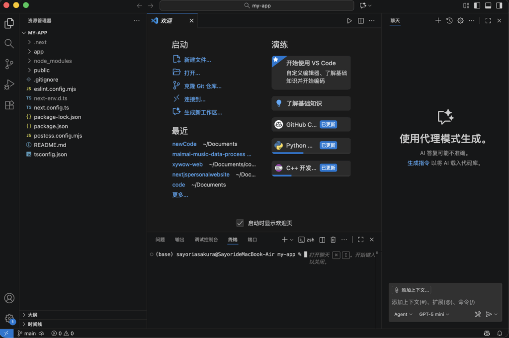Click the send arrow in chat input
This screenshot has height=338, width=509.
pos(489,314)
